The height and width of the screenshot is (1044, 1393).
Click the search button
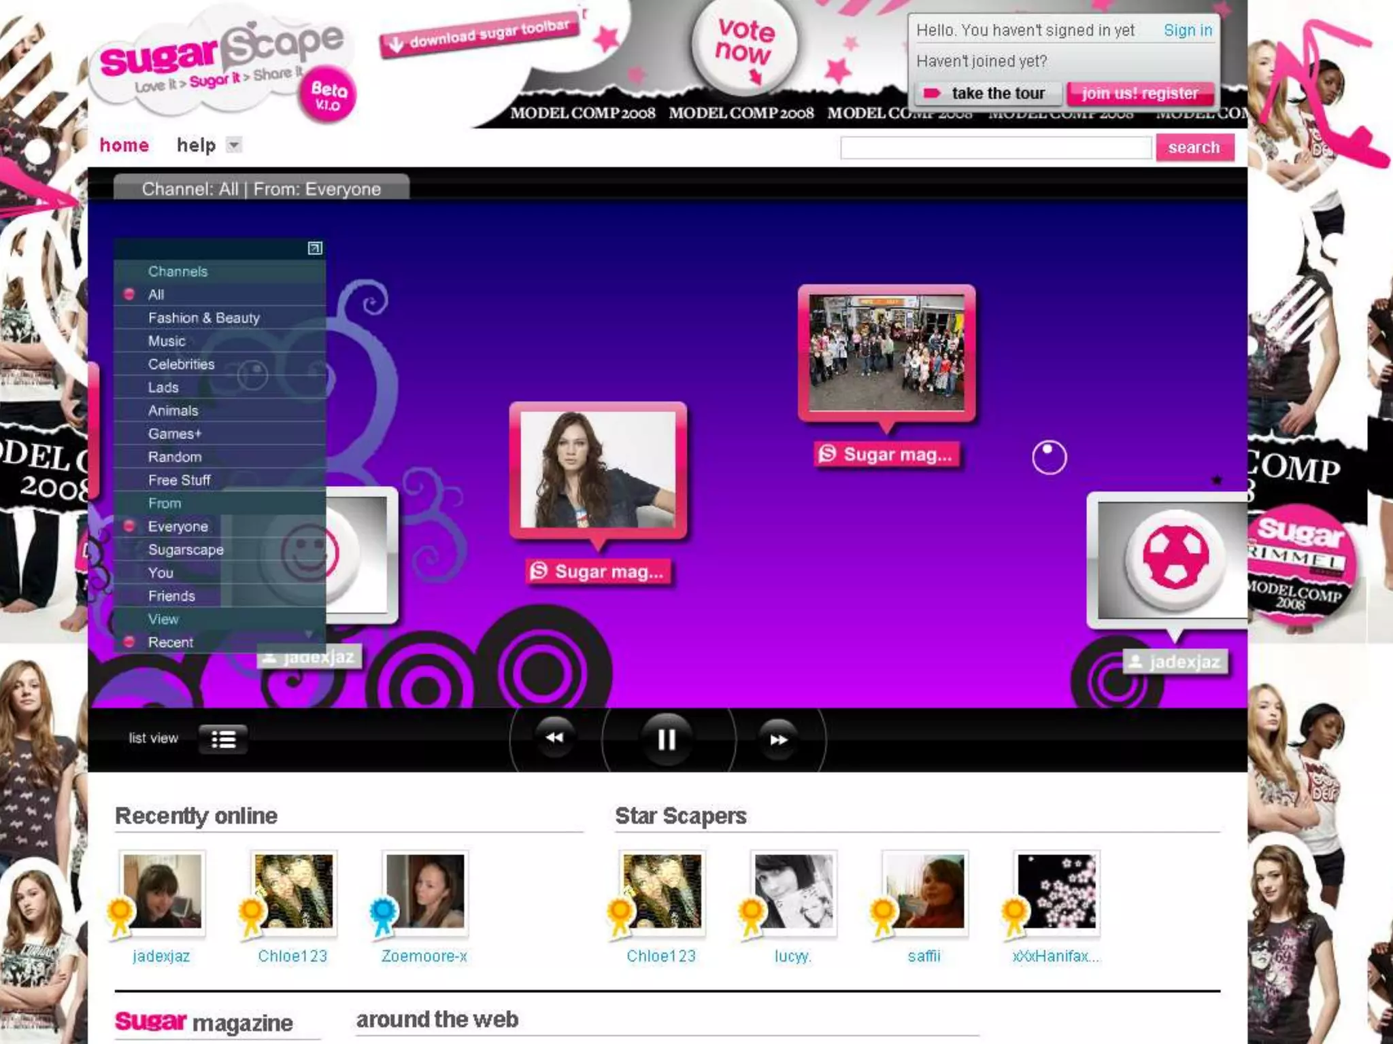pyautogui.click(x=1194, y=147)
